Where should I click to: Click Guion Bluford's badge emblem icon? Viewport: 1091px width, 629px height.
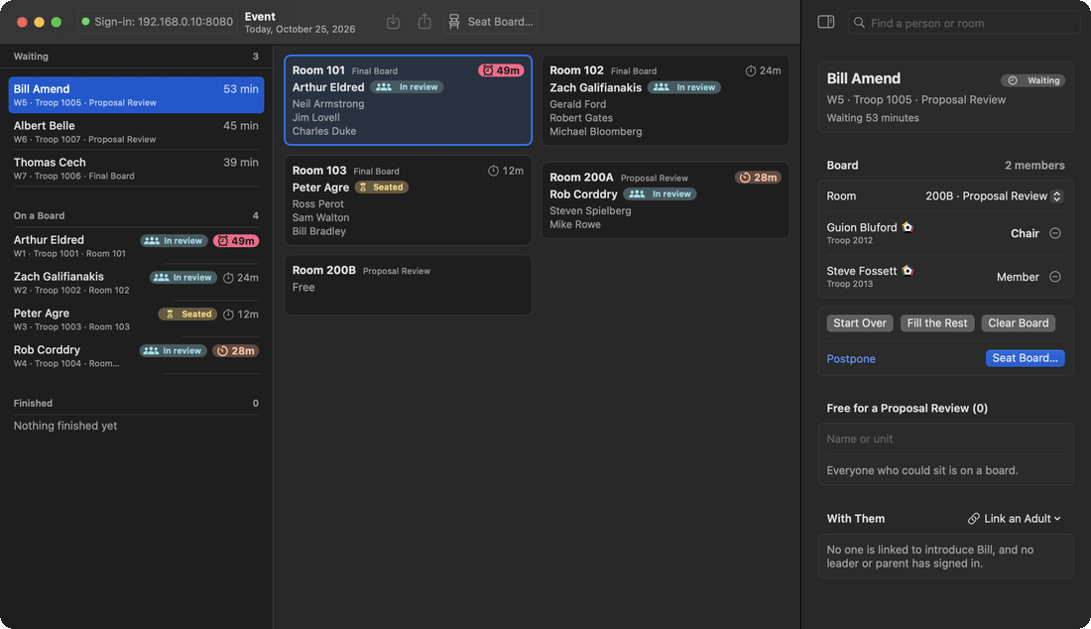pos(908,227)
